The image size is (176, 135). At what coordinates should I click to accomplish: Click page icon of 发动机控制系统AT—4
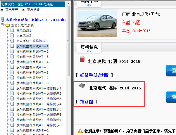(x=12, y=62)
